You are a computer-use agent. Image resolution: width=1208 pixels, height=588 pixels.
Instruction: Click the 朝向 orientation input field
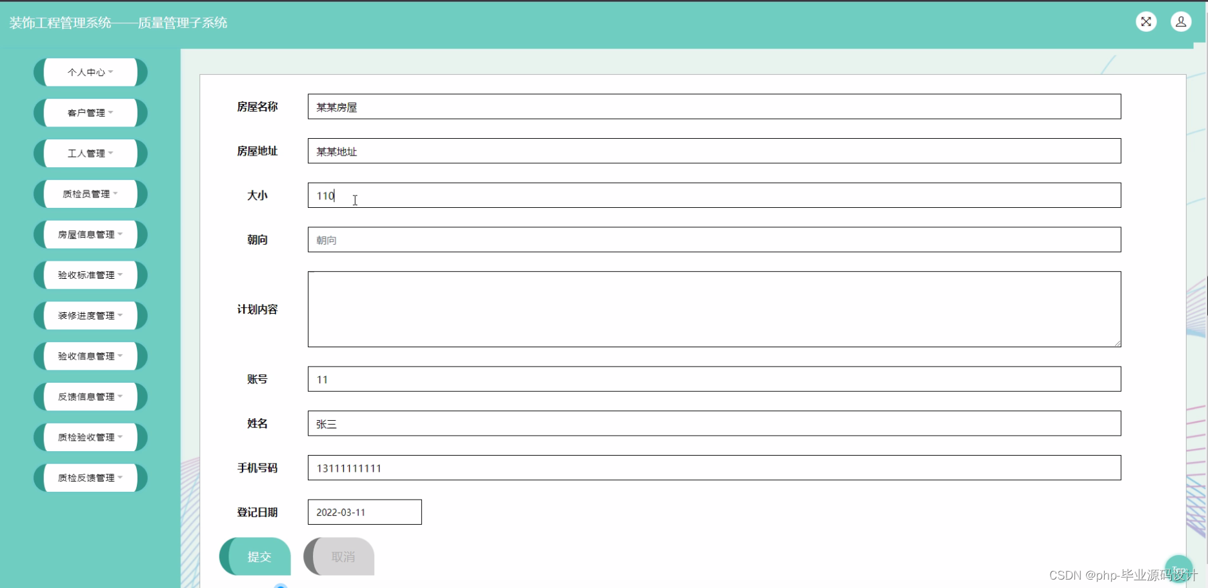coord(714,239)
